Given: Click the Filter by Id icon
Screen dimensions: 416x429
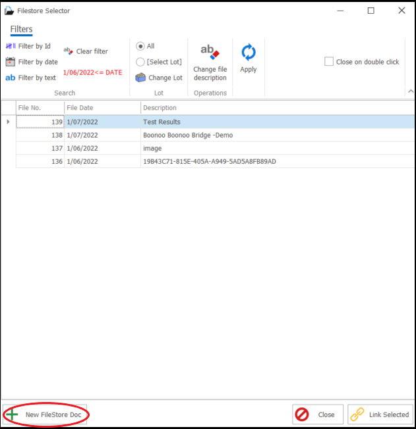Looking at the screenshot, I should [11, 46].
